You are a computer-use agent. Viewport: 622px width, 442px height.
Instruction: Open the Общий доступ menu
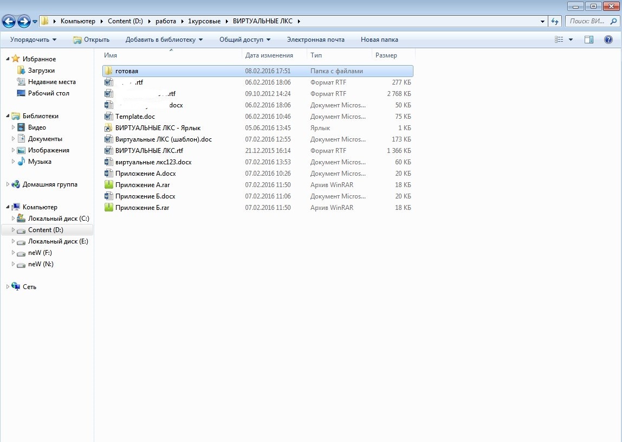click(x=245, y=40)
